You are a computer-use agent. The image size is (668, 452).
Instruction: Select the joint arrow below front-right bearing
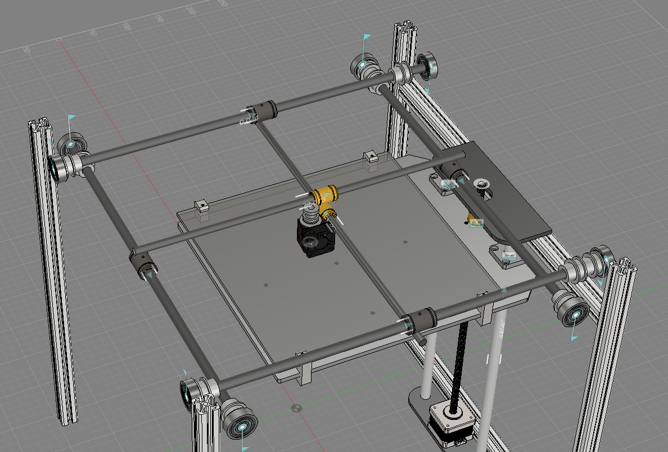(x=574, y=337)
